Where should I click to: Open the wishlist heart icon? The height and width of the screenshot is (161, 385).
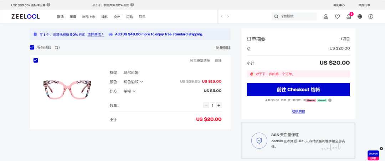(x=337, y=16)
